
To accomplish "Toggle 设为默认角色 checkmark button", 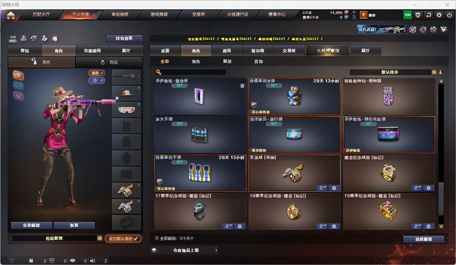I will coord(123,238).
